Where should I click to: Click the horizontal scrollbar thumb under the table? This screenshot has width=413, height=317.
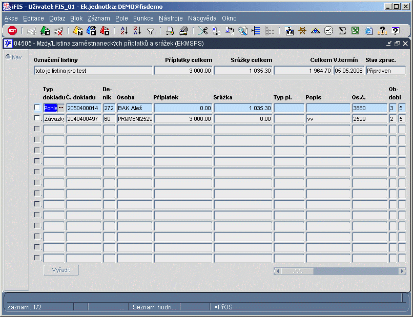point(297,271)
